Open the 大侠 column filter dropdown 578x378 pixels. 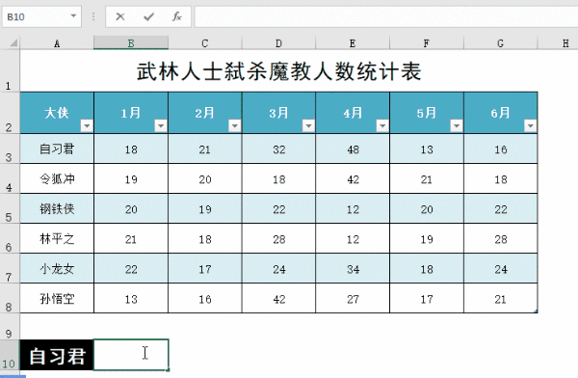[87, 126]
